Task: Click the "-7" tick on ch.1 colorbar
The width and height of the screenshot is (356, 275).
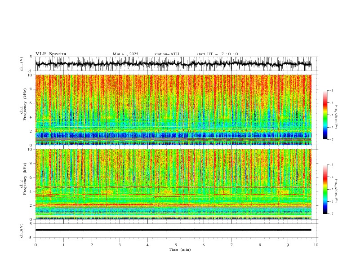Action: 331,139
